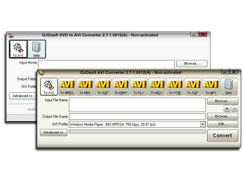This screenshot has width=244, height=183.
Task: Click the DVD to AVI Converter title bar icon
Action: click(x=11, y=35)
